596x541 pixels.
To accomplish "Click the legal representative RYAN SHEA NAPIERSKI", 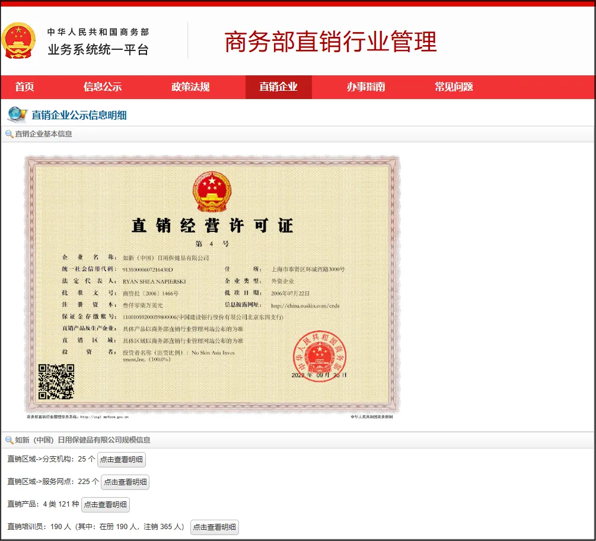I will (x=154, y=281).
